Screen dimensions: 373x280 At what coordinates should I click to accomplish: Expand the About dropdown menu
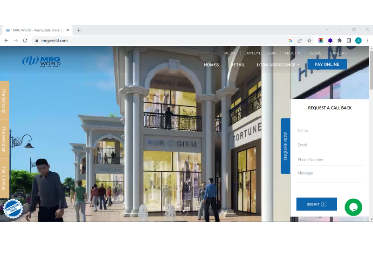coord(292,53)
